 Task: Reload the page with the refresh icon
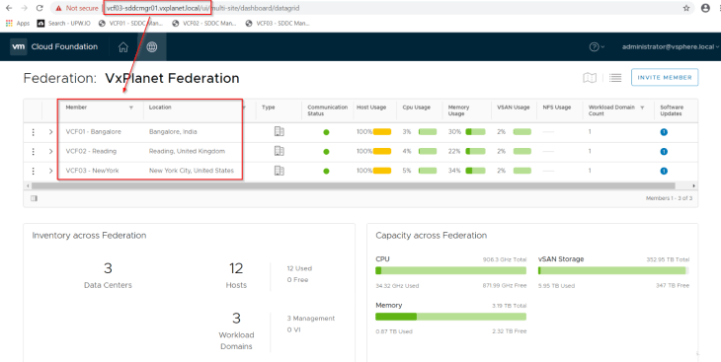point(40,8)
